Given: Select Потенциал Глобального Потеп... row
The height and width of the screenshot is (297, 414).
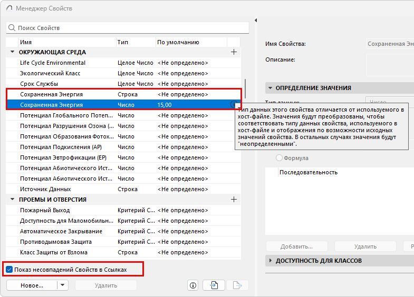Looking at the screenshot, I should [x=123, y=115].
